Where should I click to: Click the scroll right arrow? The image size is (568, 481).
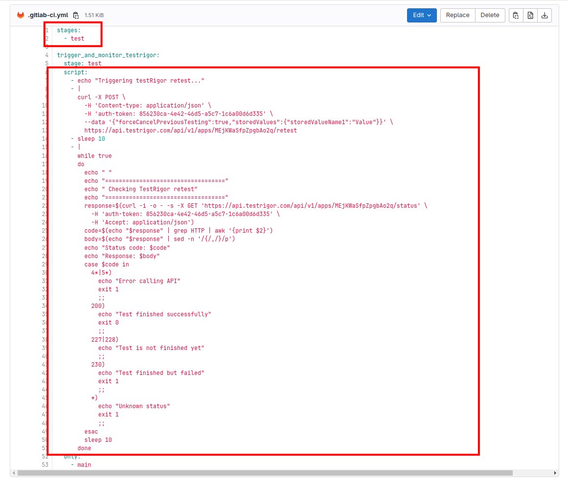point(555,473)
